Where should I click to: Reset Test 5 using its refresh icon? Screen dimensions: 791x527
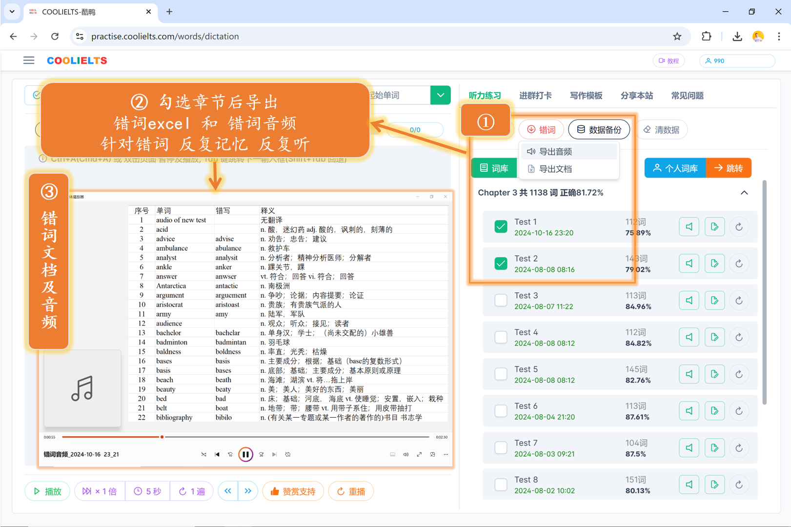coord(739,374)
